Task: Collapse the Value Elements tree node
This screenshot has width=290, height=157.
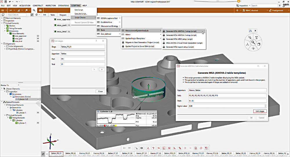Action: [8, 33]
